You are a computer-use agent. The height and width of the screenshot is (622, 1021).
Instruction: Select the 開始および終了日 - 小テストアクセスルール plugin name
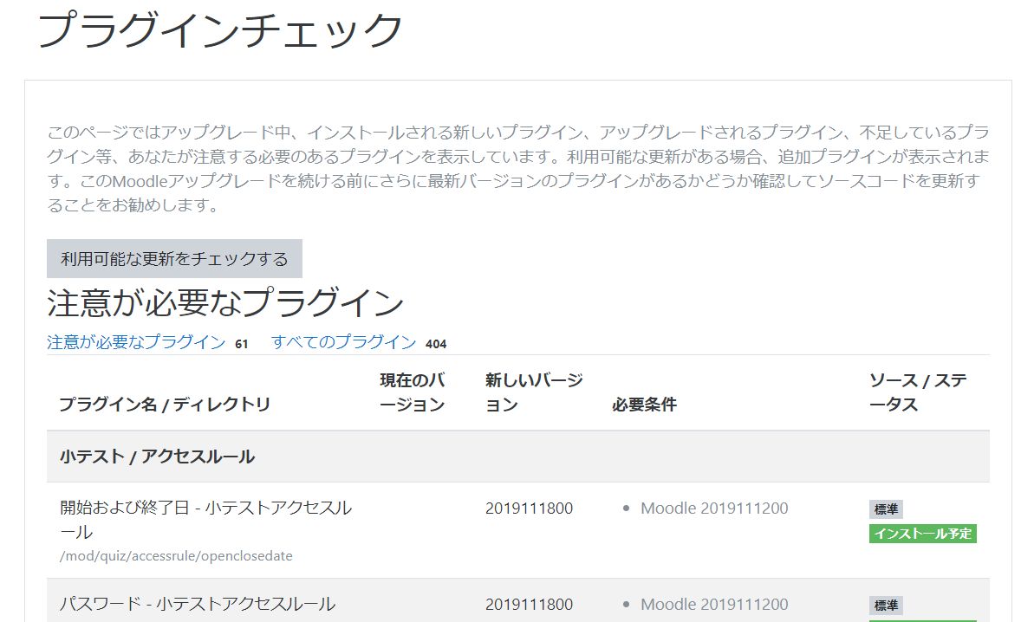pos(205,520)
